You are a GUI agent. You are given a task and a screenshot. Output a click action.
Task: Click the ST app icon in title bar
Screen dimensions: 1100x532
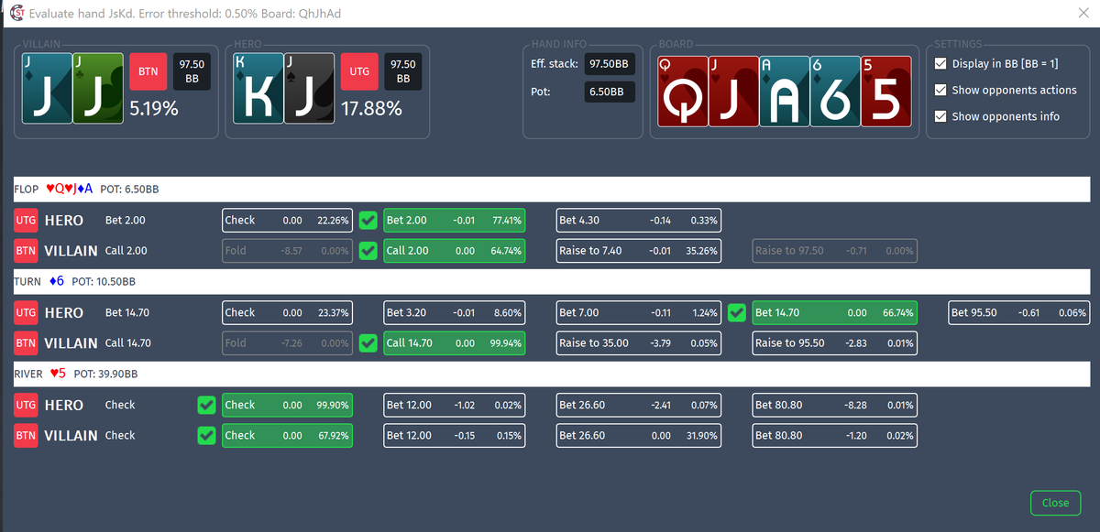click(15, 13)
